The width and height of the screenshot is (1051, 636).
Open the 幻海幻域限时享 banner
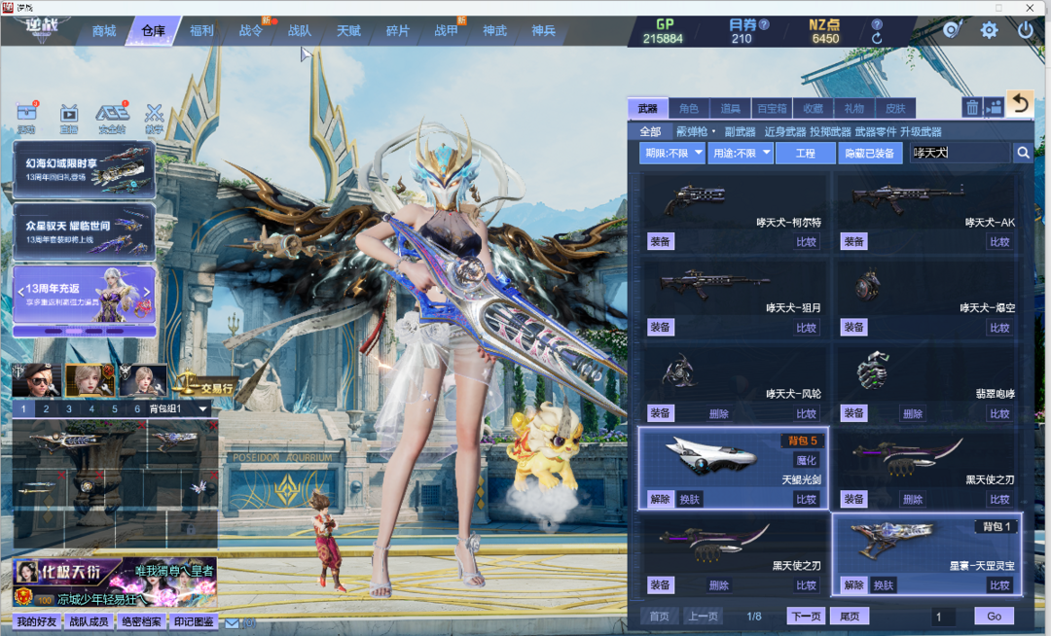(x=85, y=169)
